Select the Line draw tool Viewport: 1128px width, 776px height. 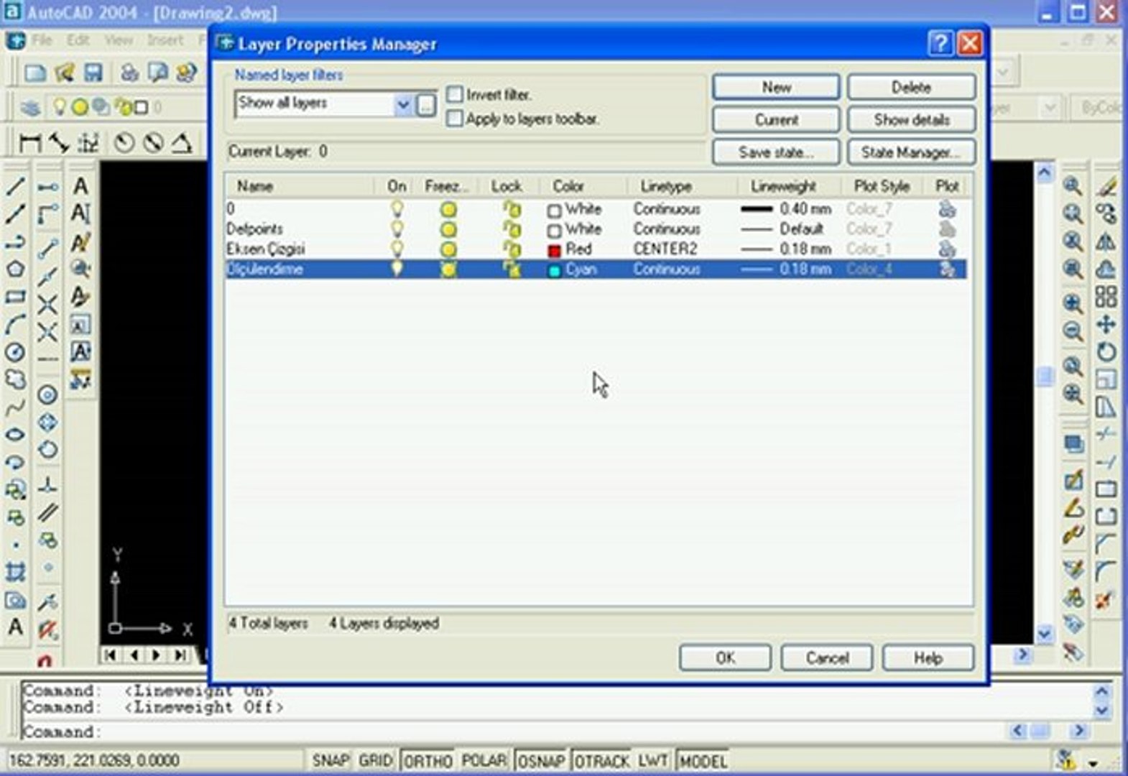[x=15, y=186]
